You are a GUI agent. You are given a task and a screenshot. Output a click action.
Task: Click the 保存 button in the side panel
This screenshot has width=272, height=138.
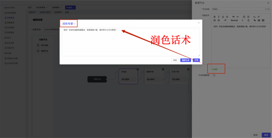(x=265, y=135)
